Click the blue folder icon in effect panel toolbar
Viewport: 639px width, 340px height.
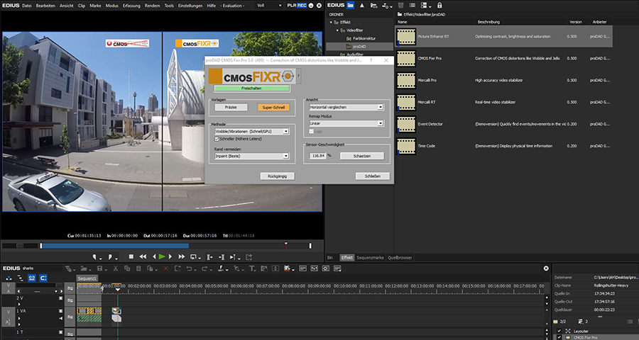pyautogui.click(x=350, y=4)
